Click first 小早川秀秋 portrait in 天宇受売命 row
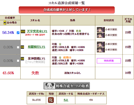 (x=101, y=30)
